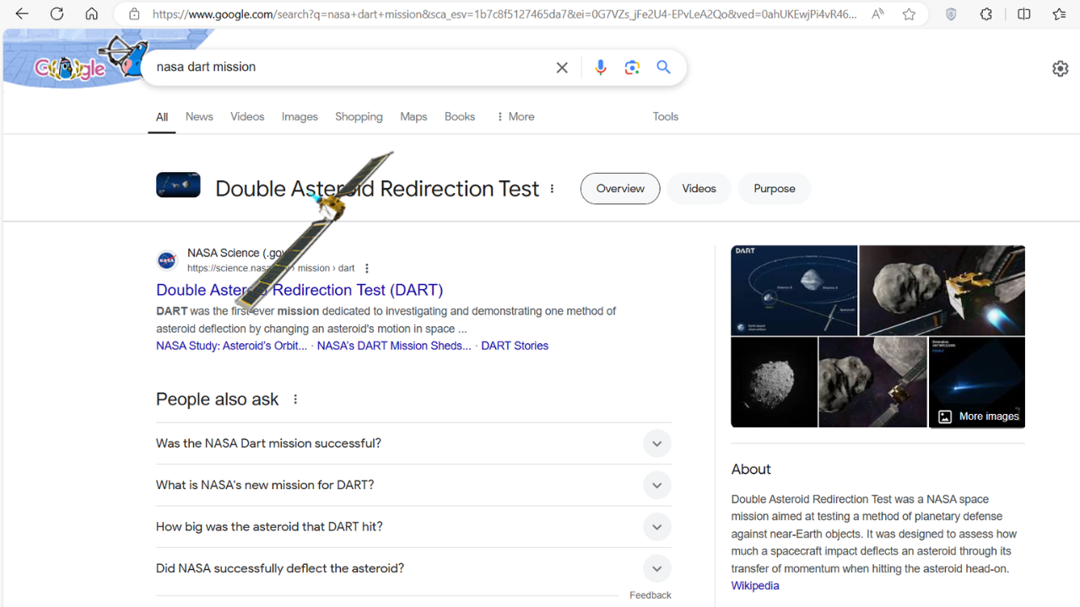
Task: Toggle the split screen icon
Action: click(x=1023, y=14)
